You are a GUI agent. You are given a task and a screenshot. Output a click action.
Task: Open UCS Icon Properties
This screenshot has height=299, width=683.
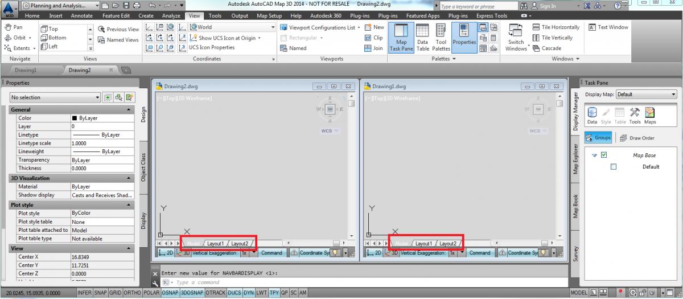point(212,48)
